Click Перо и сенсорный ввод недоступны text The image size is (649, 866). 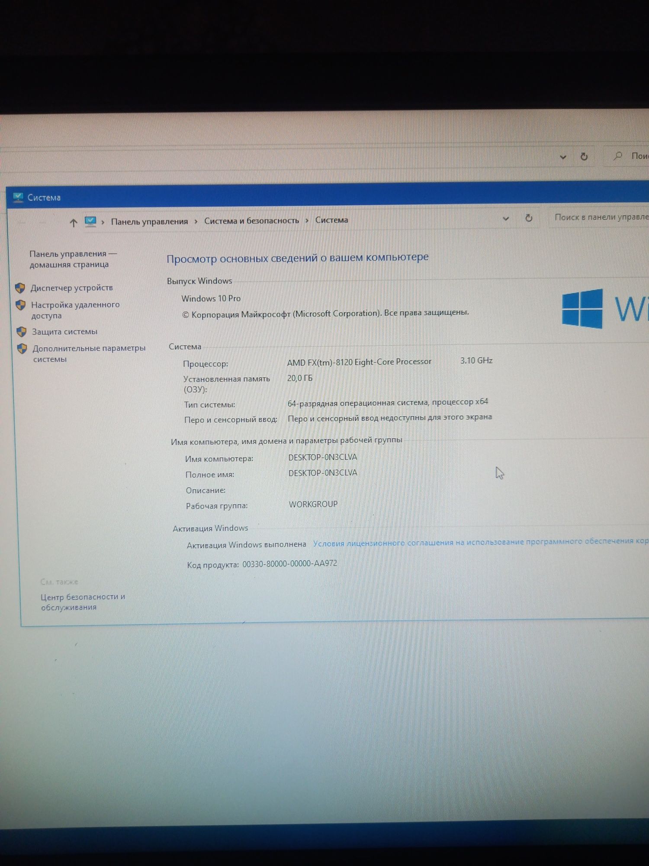click(390, 418)
